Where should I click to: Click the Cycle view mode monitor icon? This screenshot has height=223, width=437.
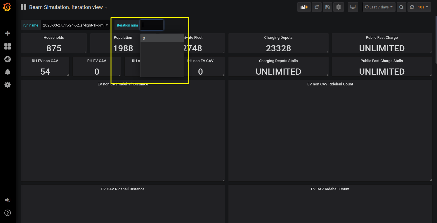[353, 7]
